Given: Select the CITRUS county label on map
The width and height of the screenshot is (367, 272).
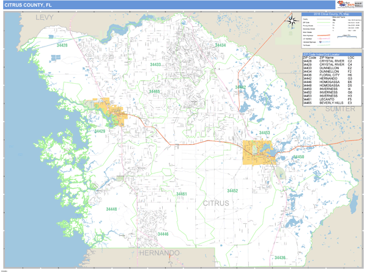Looking at the screenshot, I should [216, 204].
